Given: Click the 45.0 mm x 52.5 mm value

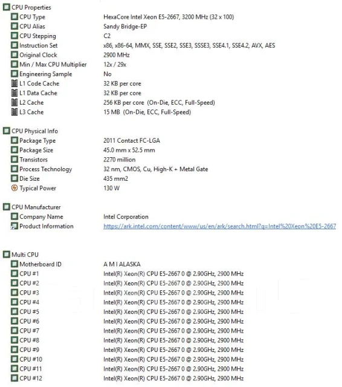Looking at the screenshot, I should click(129, 150).
